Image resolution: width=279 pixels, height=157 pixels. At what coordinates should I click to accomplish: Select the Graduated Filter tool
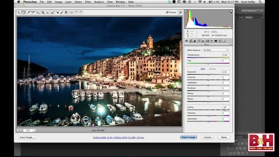[x=66, y=13]
